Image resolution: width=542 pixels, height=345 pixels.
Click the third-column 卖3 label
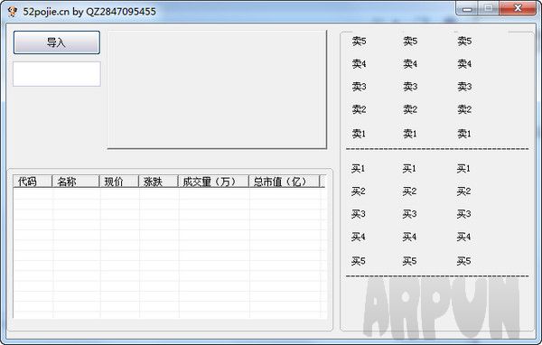[464, 87]
